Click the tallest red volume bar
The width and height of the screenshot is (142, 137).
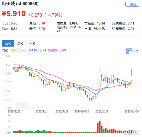coord(100,127)
